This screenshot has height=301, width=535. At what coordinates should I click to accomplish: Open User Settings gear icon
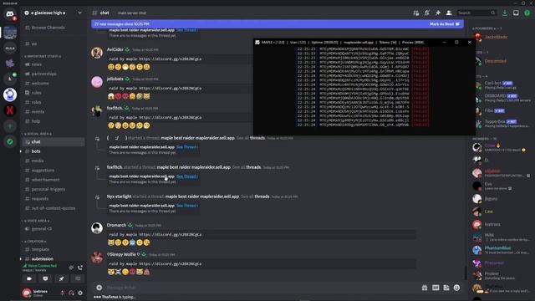pyautogui.click(x=80, y=293)
